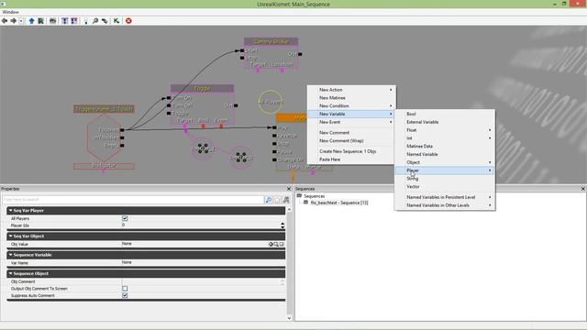Click the forward navigation arrow in toolbar
This screenshot has height=330, width=587.
coord(14,21)
